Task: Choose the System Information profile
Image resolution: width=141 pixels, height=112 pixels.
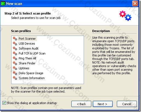Action: [32, 78]
